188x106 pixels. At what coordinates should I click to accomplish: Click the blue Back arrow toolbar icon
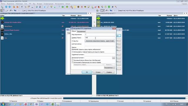coord(6,7)
